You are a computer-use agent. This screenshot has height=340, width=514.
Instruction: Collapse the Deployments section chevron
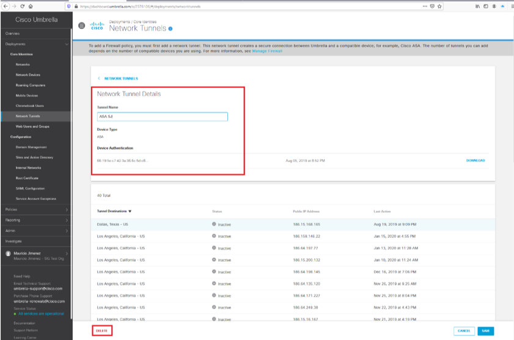point(67,44)
